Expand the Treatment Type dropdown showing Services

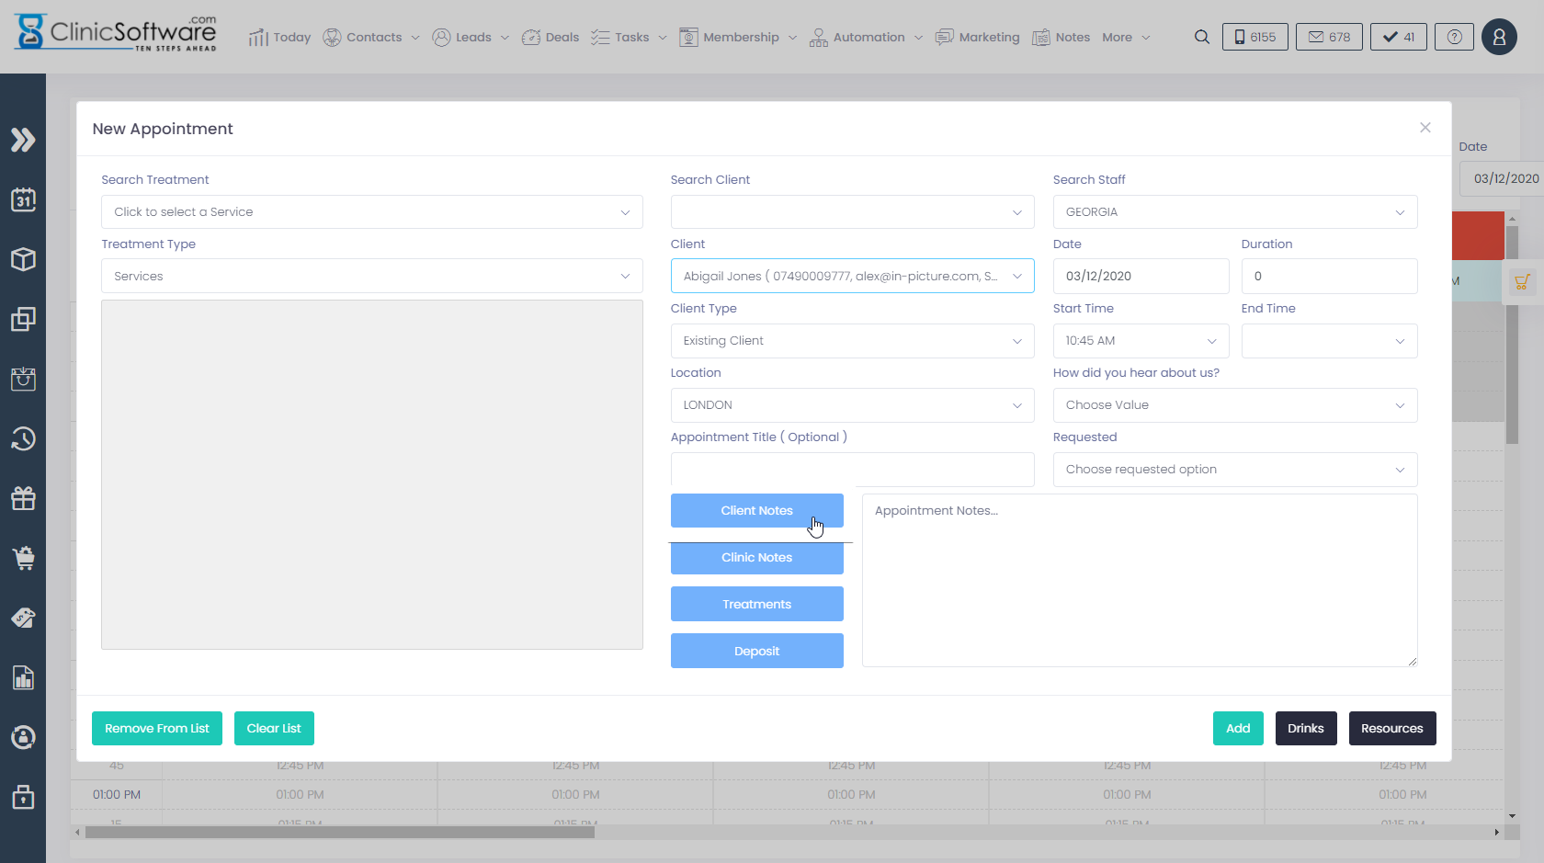[371, 276]
